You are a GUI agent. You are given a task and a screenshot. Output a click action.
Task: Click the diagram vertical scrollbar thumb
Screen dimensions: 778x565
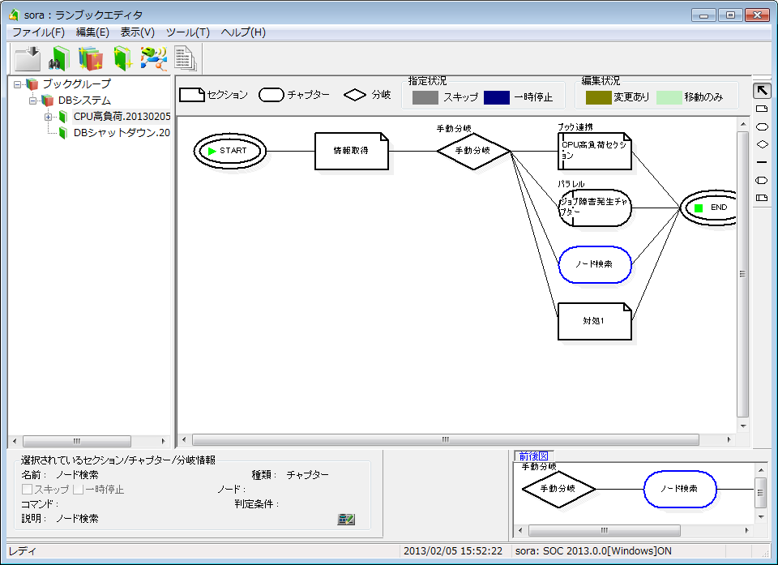tap(742, 274)
